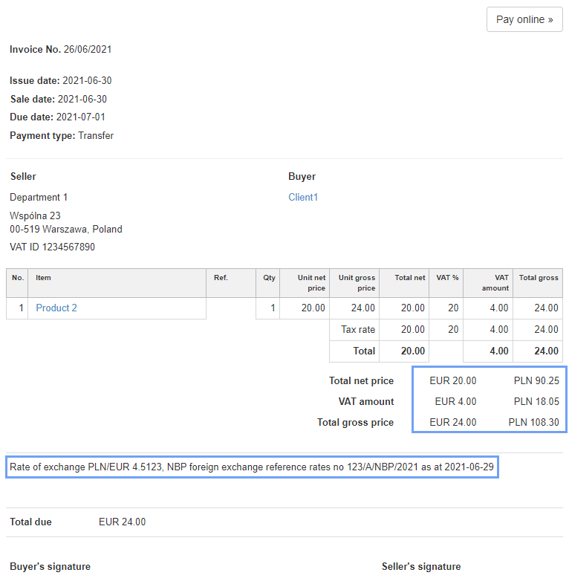The height and width of the screenshot is (584, 569).
Task: Click the Tax rate row label
Action: [358, 330]
